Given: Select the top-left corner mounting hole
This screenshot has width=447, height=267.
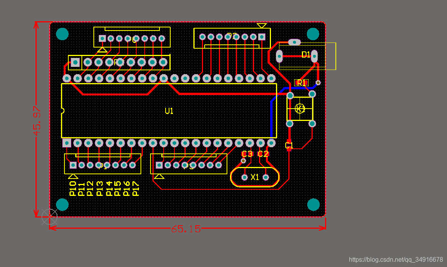Looking at the screenshot, I should 62,34.
